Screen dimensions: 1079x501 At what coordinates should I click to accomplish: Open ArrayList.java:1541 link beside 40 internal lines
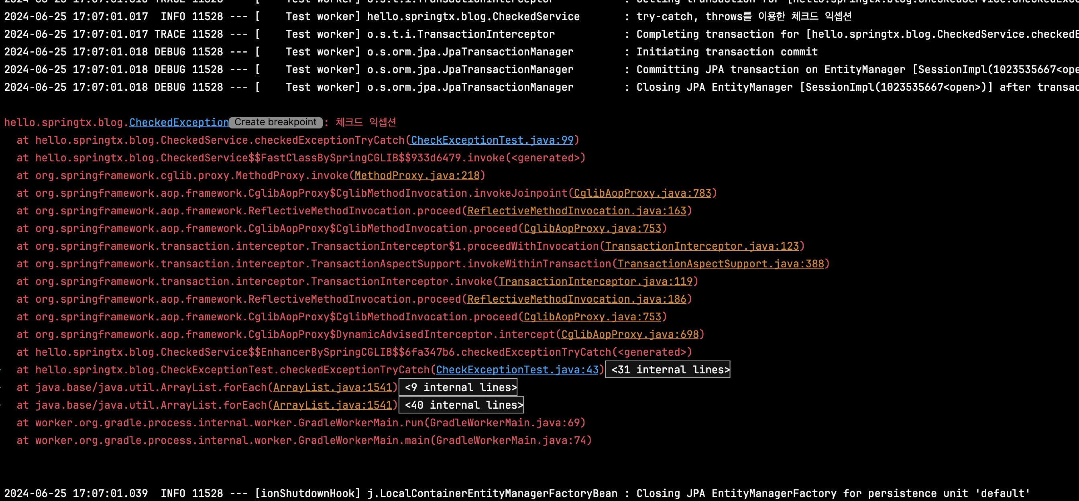pos(332,405)
